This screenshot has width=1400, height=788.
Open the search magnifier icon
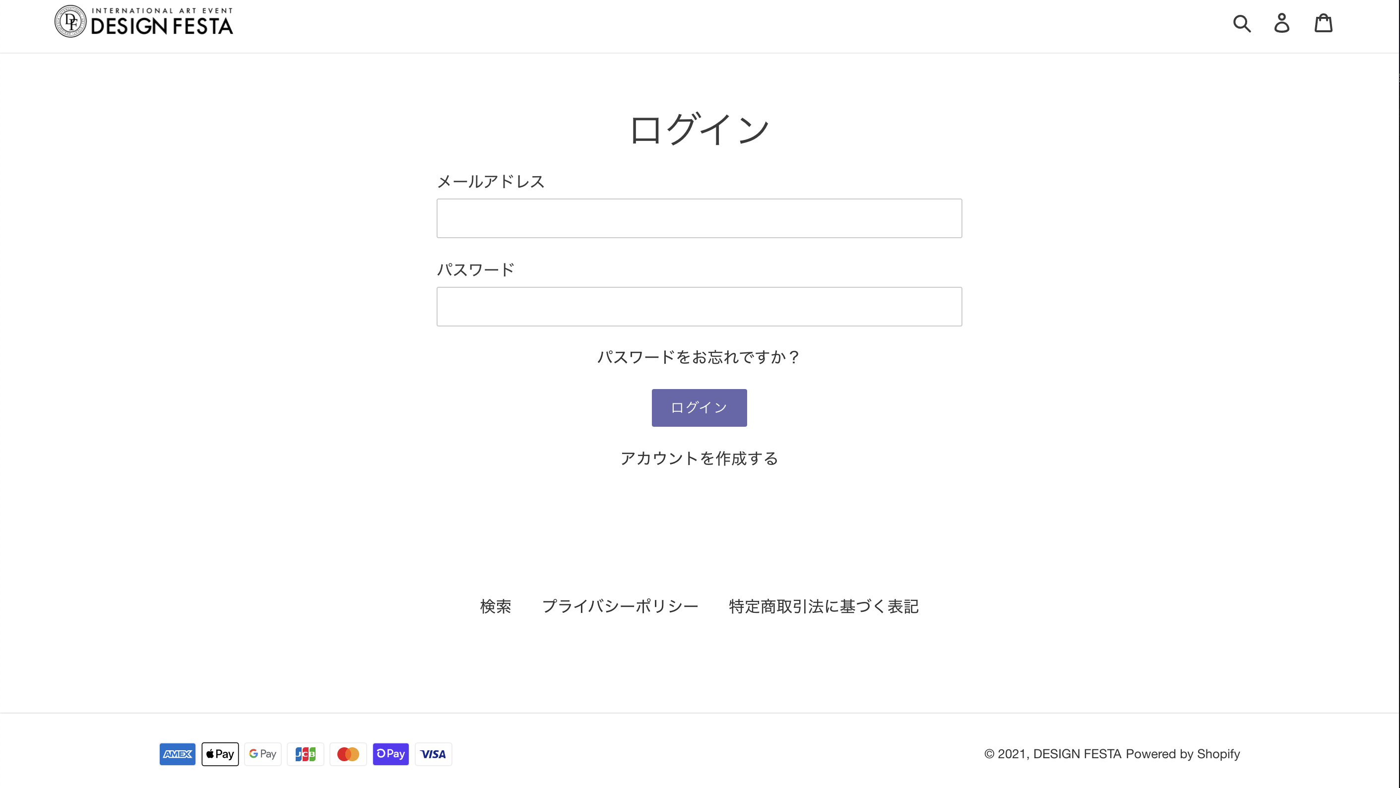(1242, 23)
